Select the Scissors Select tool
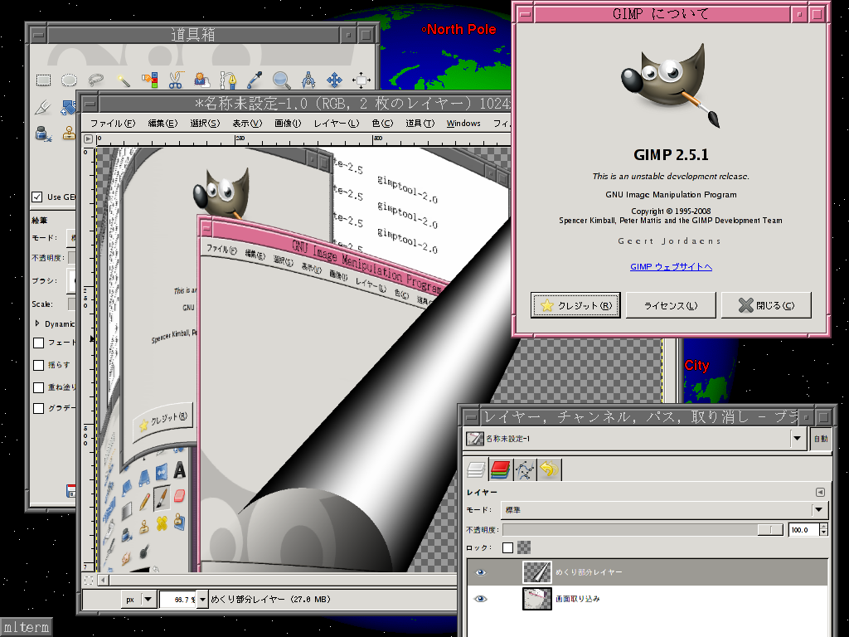The image size is (849, 637). click(x=176, y=80)
